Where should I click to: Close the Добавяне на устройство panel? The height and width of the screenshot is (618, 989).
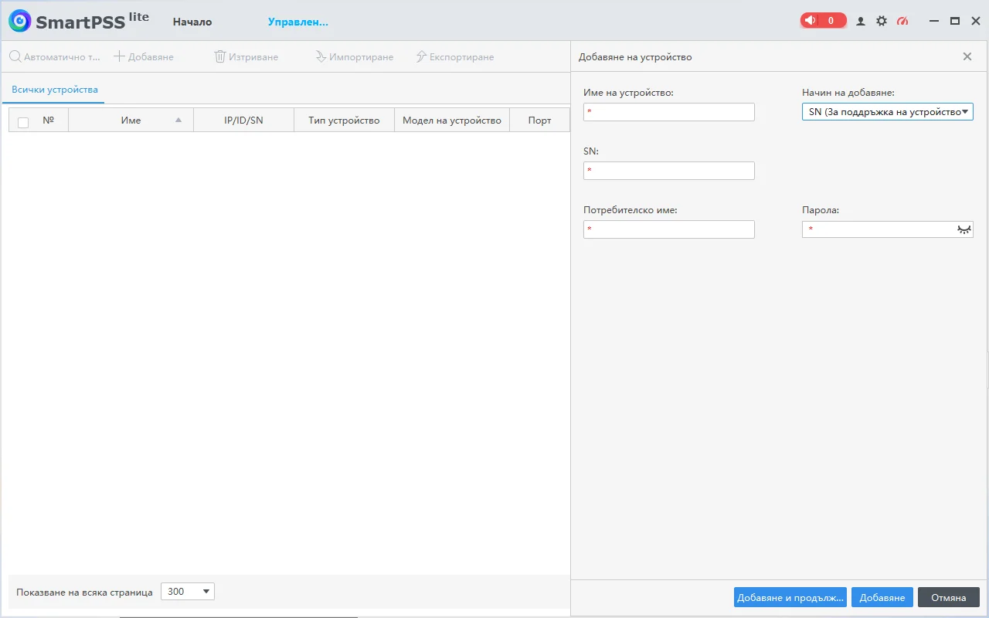967,56
